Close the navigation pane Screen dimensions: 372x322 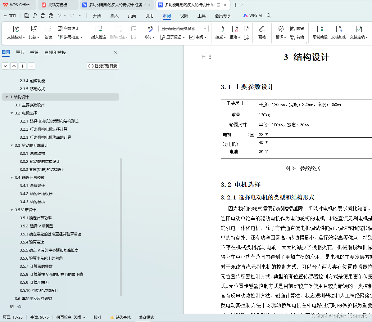115,52
